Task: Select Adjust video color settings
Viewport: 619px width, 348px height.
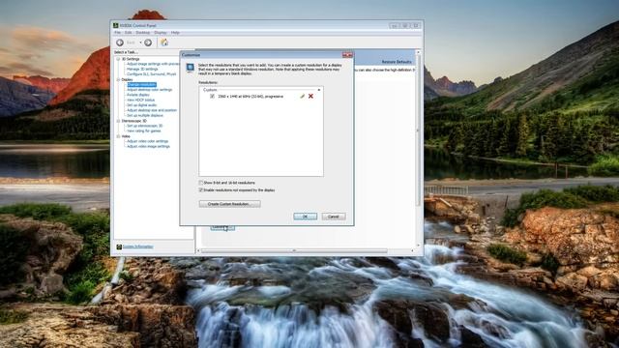Action: [148, 141]
